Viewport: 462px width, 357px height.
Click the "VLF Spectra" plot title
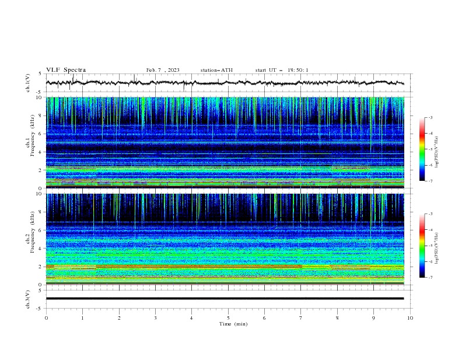(66, 70)
